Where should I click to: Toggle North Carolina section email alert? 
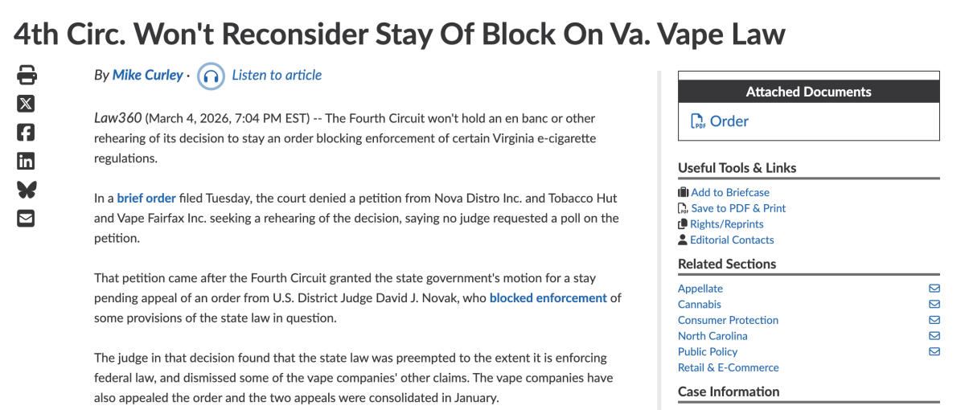point(934,336)
